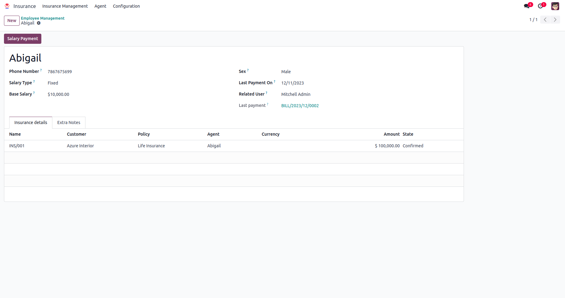Click the $ 100,000.00 amount cell
Viewport: 565px width, 298px height.
387,146
